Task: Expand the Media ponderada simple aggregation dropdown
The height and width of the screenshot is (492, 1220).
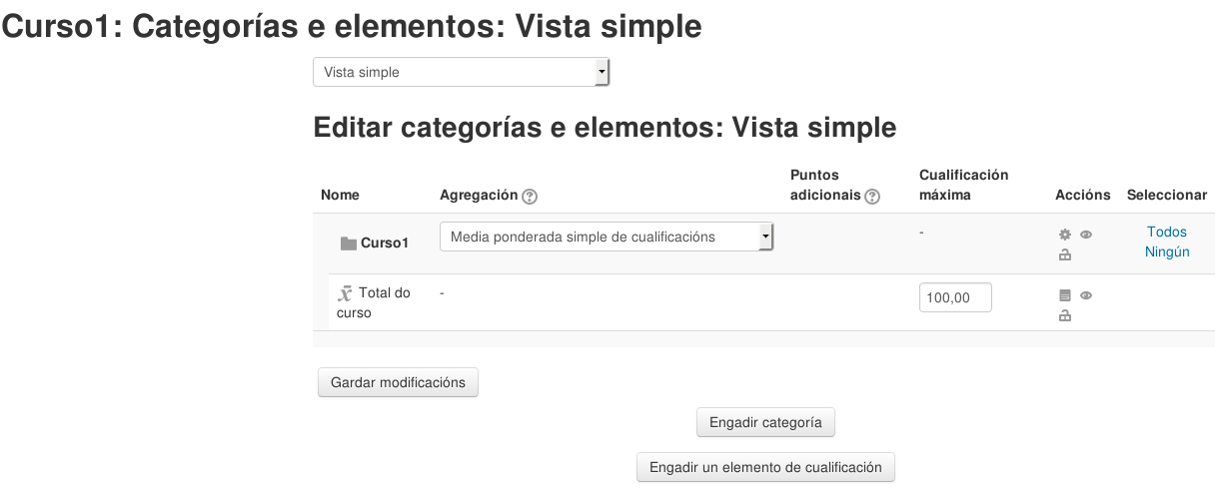Action: tap(607, 238)
